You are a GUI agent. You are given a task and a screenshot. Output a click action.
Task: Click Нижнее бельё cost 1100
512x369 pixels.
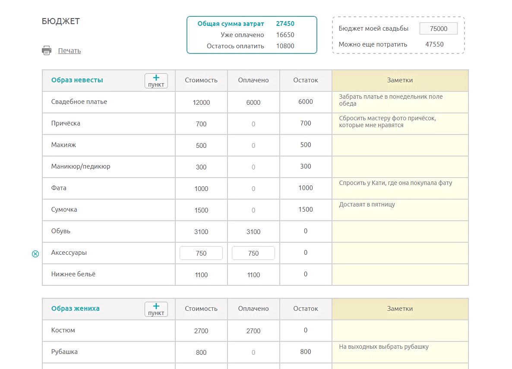point(201,275)
